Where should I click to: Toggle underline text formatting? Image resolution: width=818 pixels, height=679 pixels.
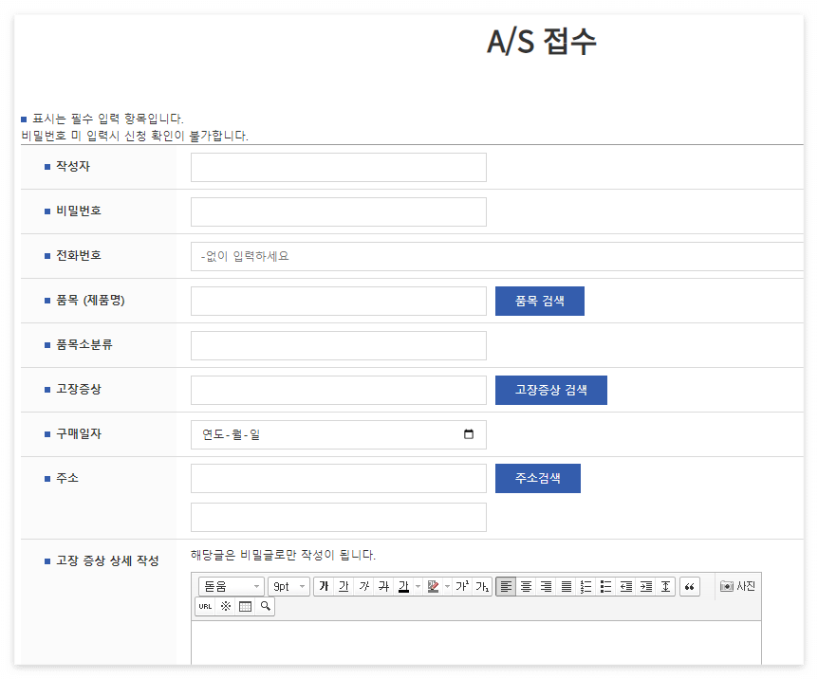tap(344, 587)
